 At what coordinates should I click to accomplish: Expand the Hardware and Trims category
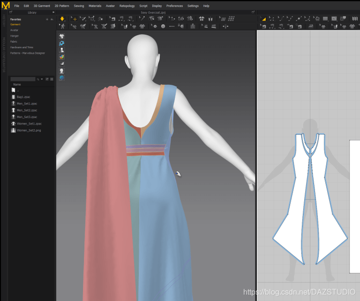tap(22, 47)
